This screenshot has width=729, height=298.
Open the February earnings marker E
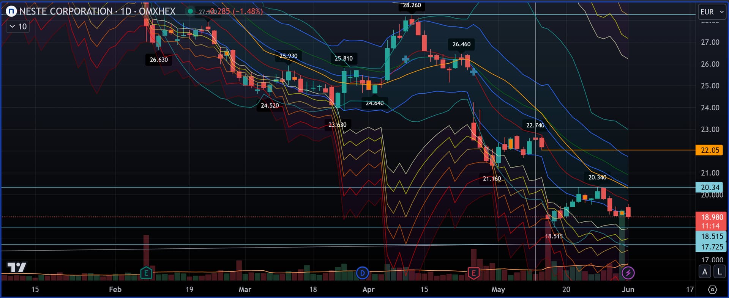(x=146, y=273)
